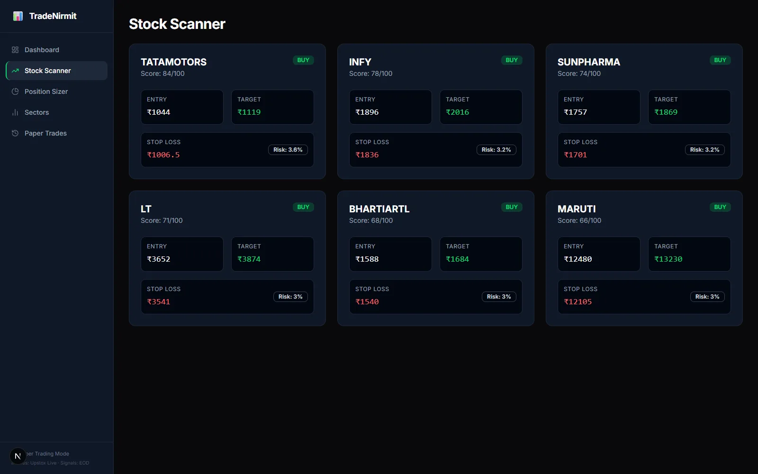Click the Stock Scanner trend icon
The width and height of the screenshot is (758, 474).
[15, 71]
